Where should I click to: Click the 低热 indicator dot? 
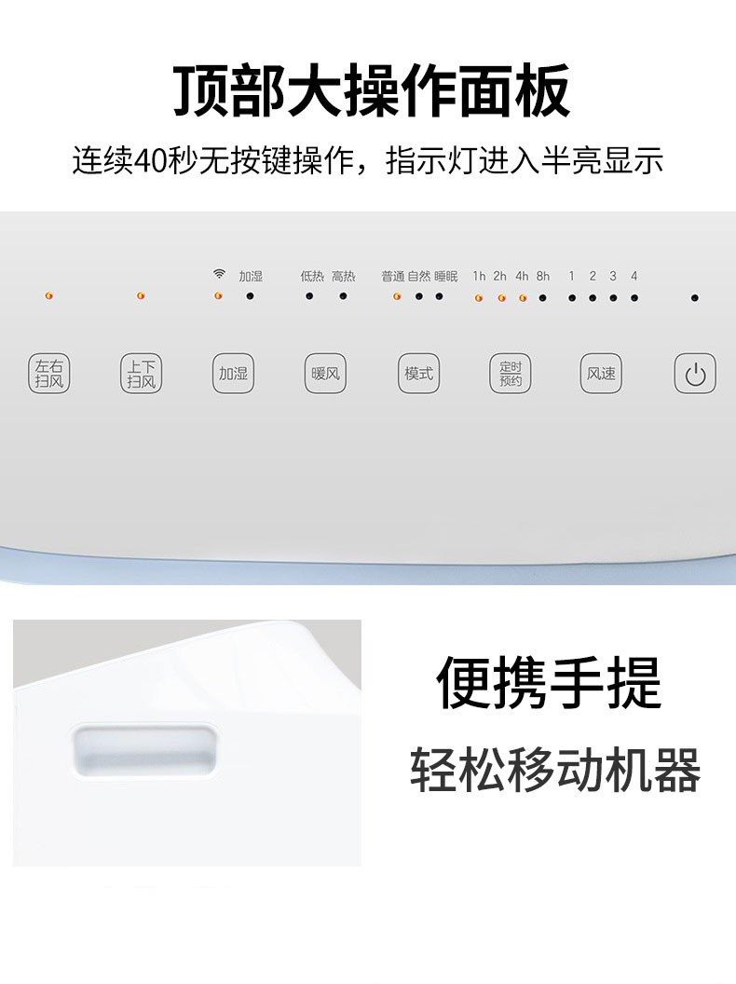click(309, 295)
